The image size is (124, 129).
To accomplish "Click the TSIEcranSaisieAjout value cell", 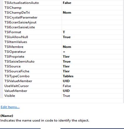I will coord(92,22).
